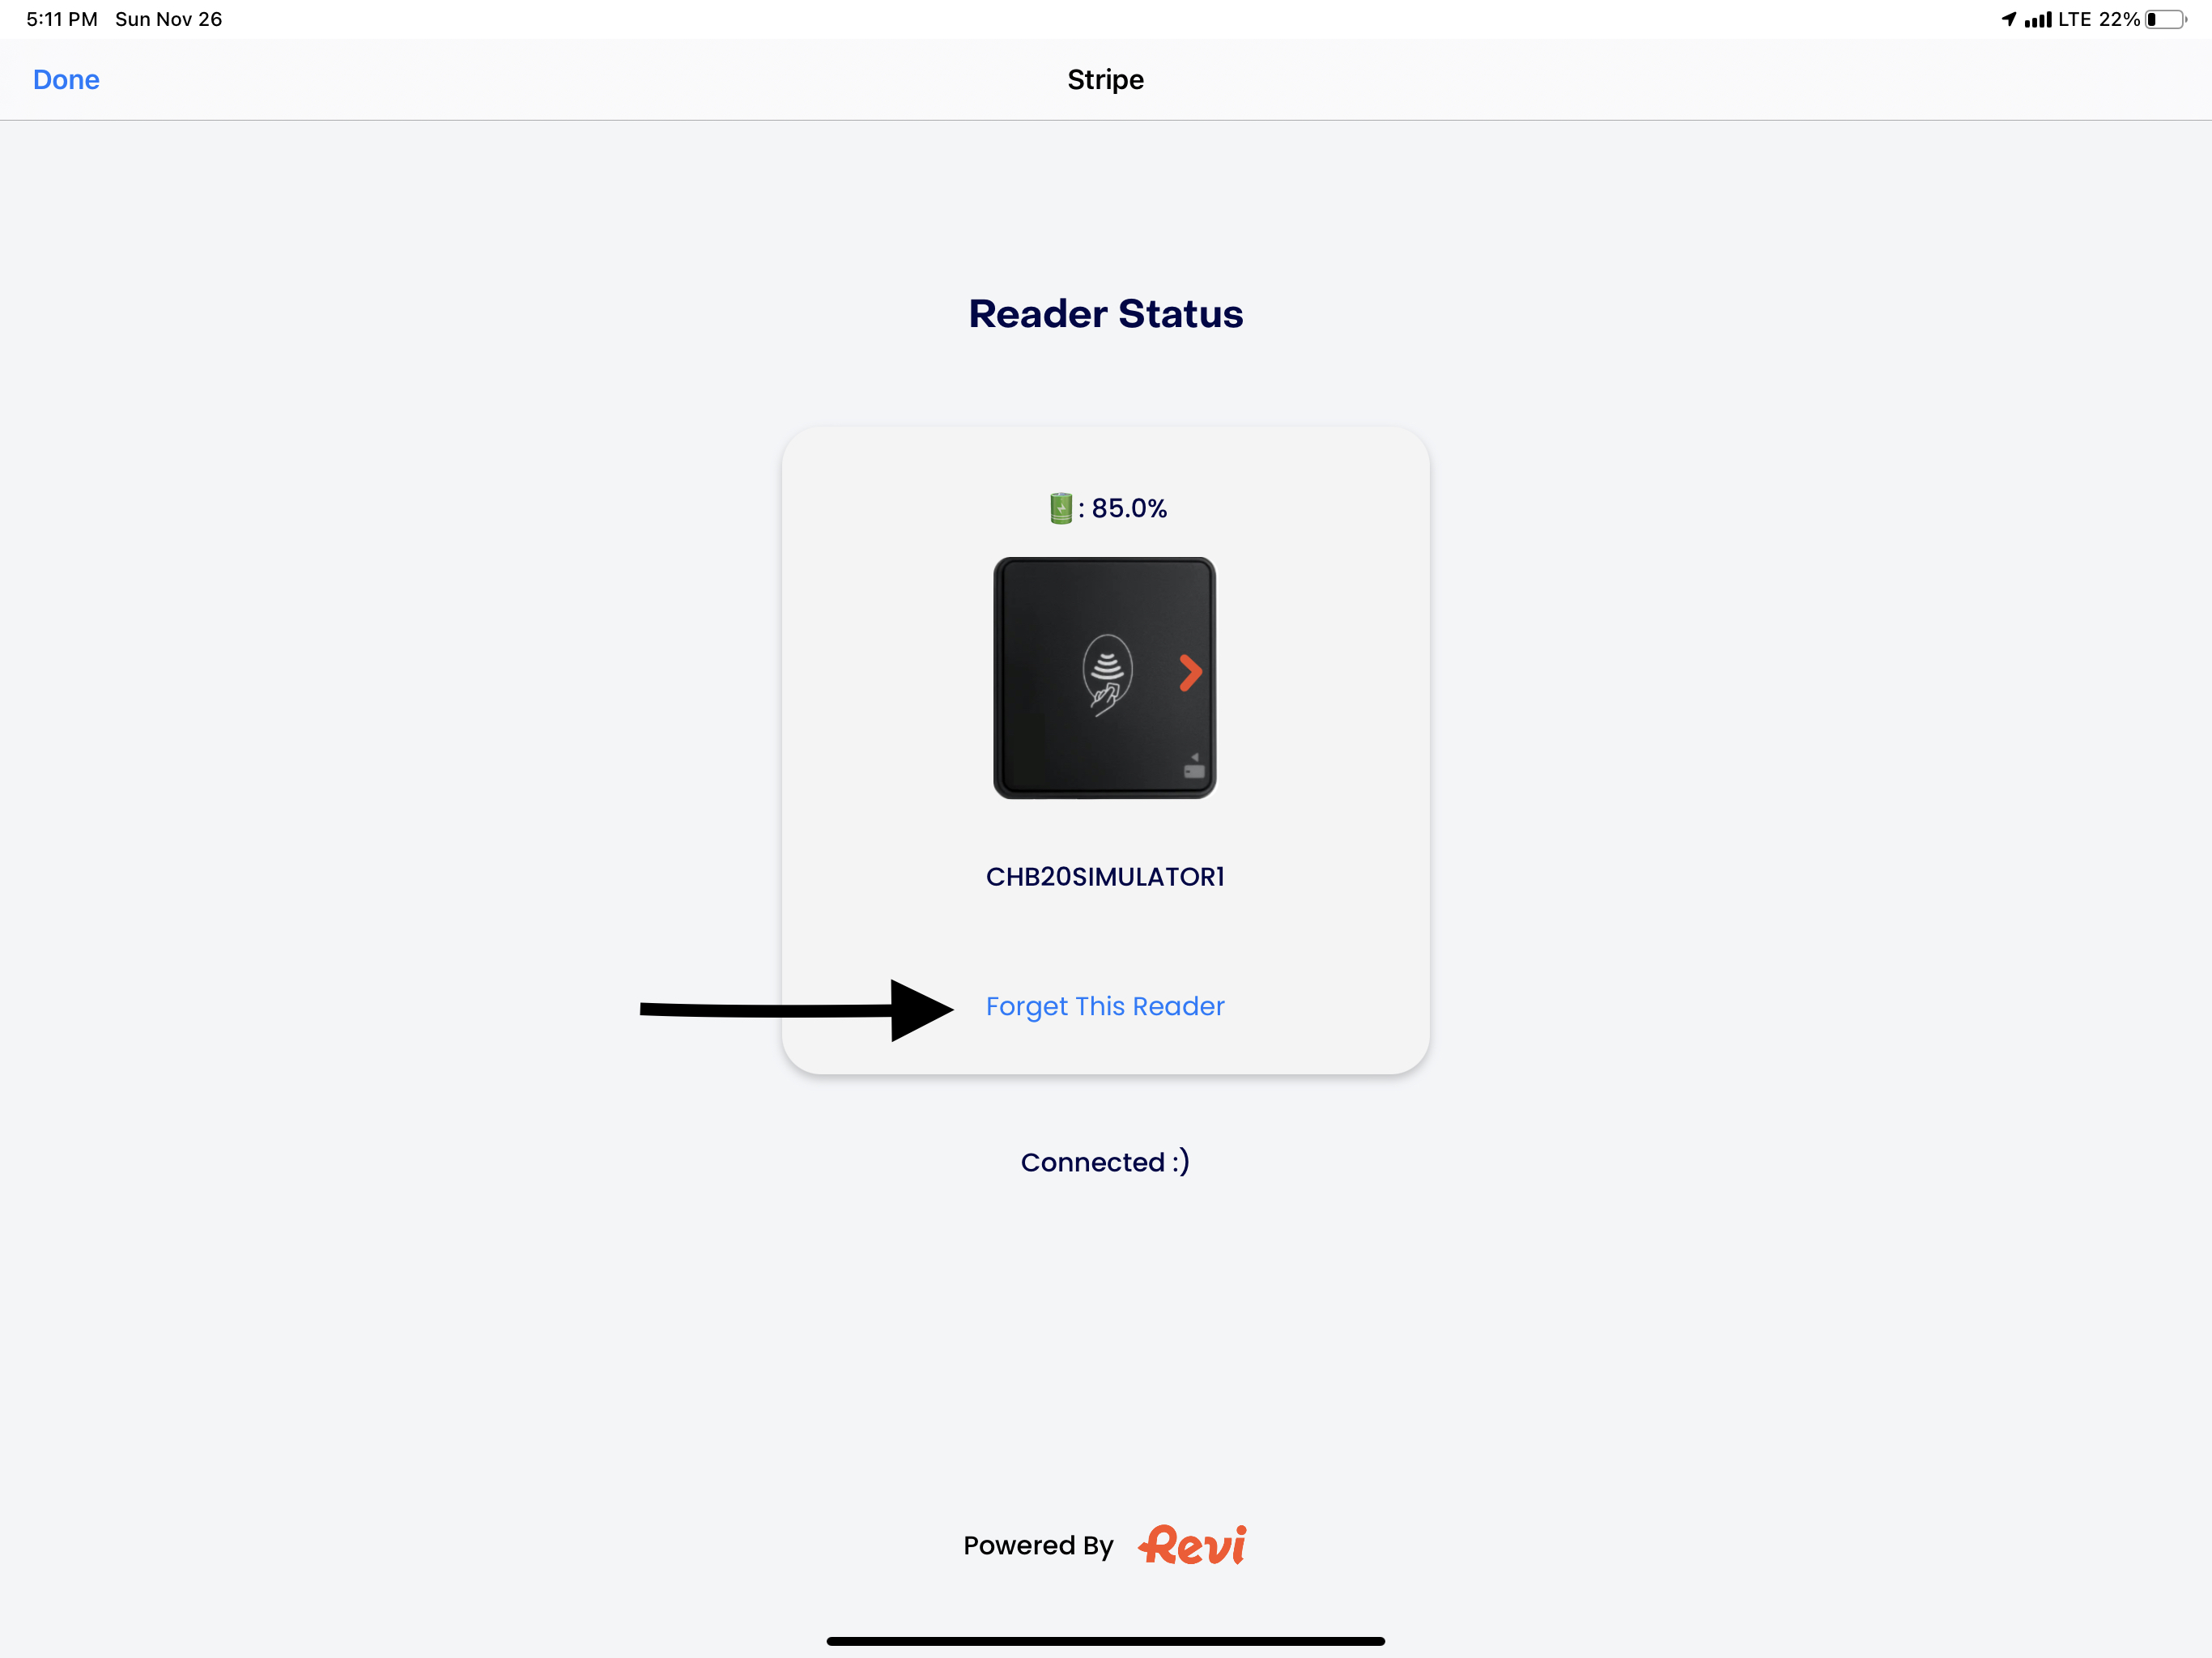
Task: Tap Done to close the Stripe screen
Action: (x=66, y=79)
